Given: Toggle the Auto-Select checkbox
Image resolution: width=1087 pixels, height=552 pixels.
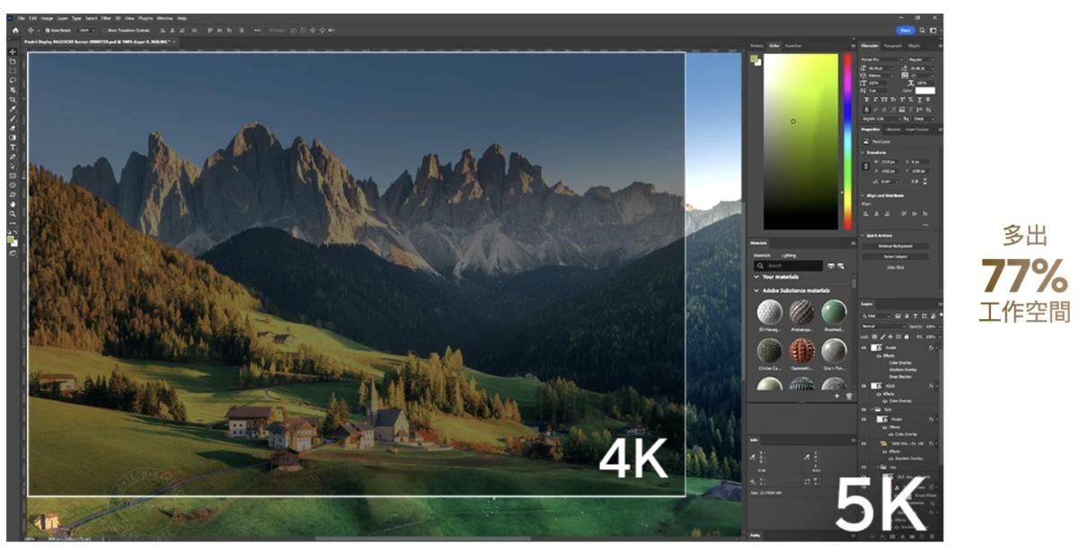Looking at the screenshot, I should pos(48,30).
